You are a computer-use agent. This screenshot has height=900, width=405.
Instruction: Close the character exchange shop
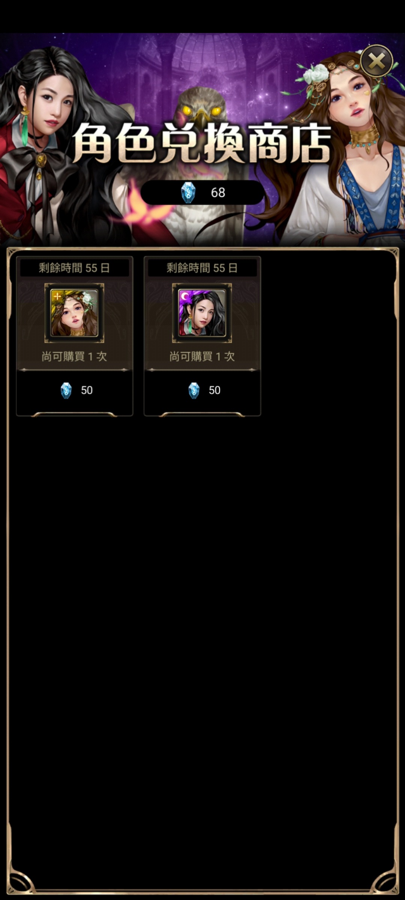376,61
